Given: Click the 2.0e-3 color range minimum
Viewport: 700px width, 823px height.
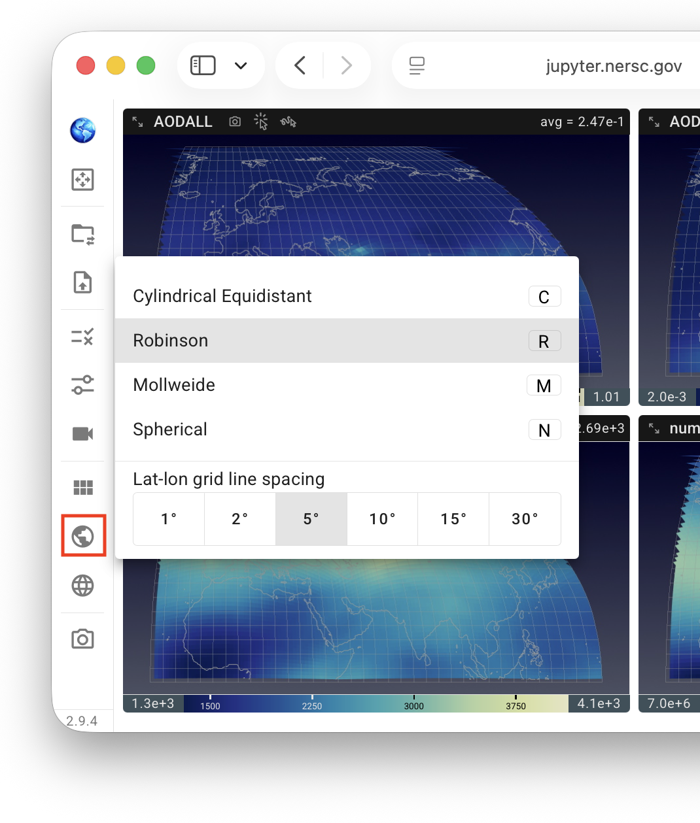Looking at the screenshot, I should tap(667, 397).
